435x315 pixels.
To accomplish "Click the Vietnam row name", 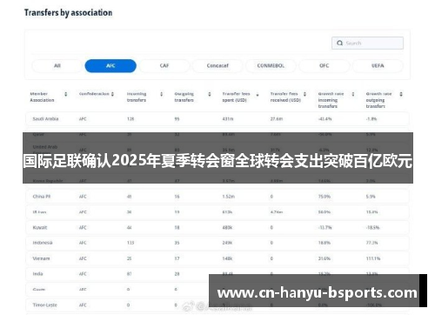I will [41, 258].
